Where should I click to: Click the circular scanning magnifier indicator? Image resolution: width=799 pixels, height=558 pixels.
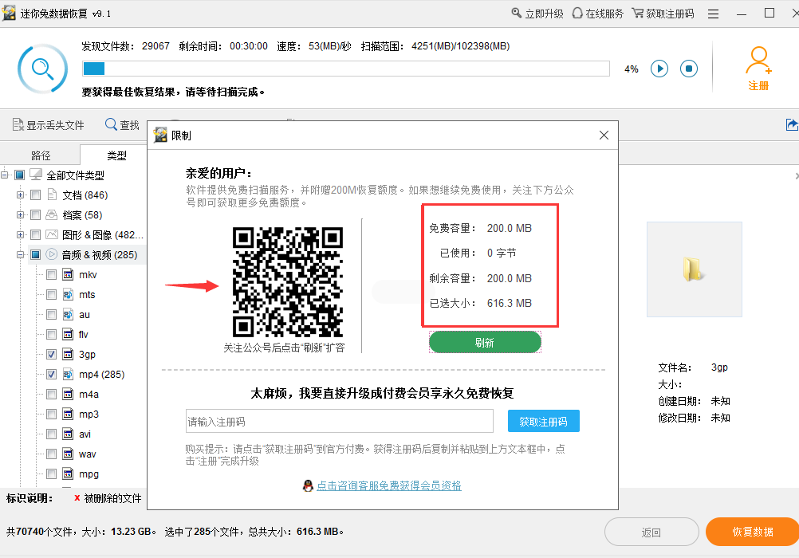click(42, 69)
